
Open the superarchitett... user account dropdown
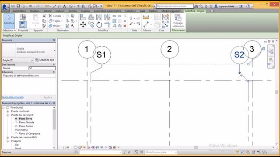pyautogui.click(x=226, y=6)
